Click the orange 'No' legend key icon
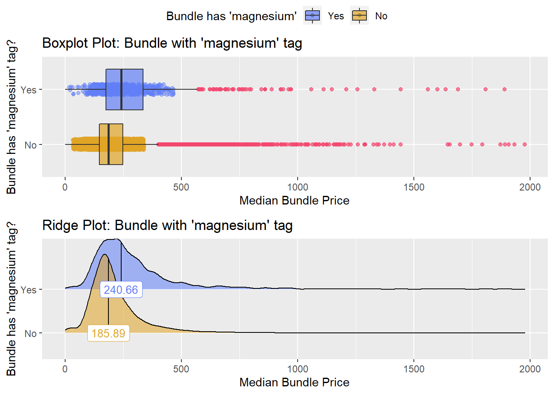The width and height of the screenshot is (554, 395). coord(359,16)
